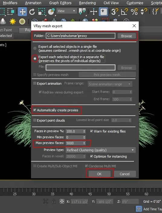The image size is (162, 213).
Task: Select the Rotate tool icon
Action: (32, 12)
